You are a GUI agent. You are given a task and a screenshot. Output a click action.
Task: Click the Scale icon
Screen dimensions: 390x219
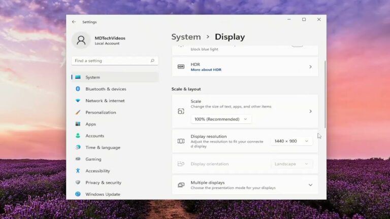[181, 111]
